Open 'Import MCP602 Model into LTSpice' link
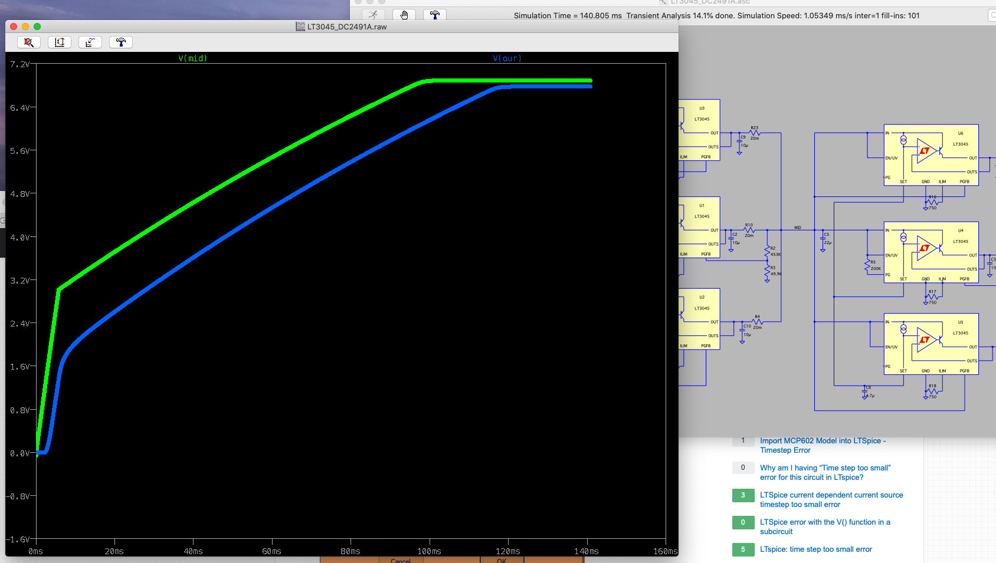 pos(823,445)
